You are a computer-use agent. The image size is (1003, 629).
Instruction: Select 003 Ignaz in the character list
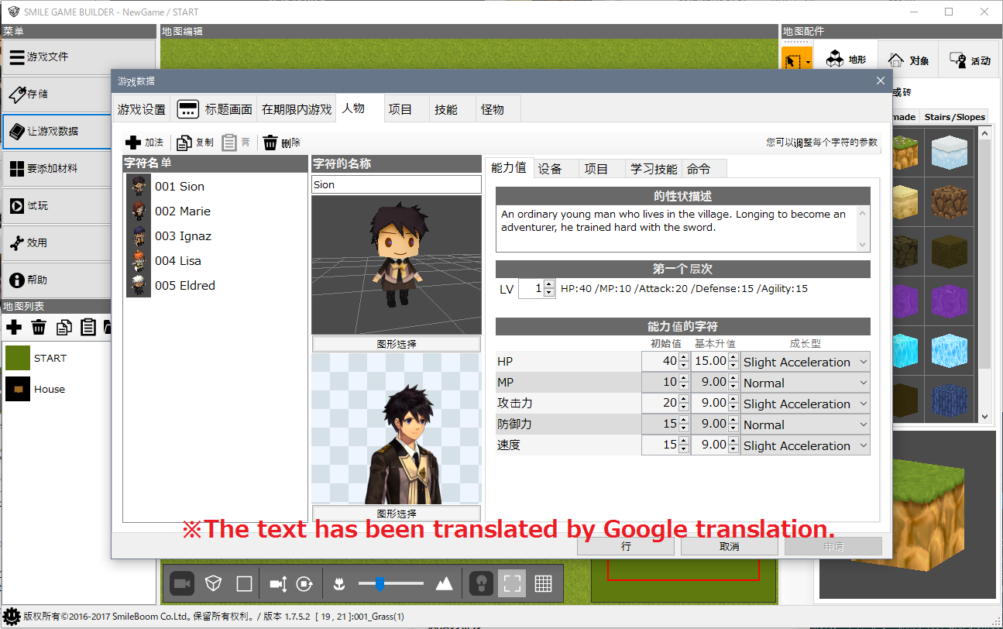217,236
